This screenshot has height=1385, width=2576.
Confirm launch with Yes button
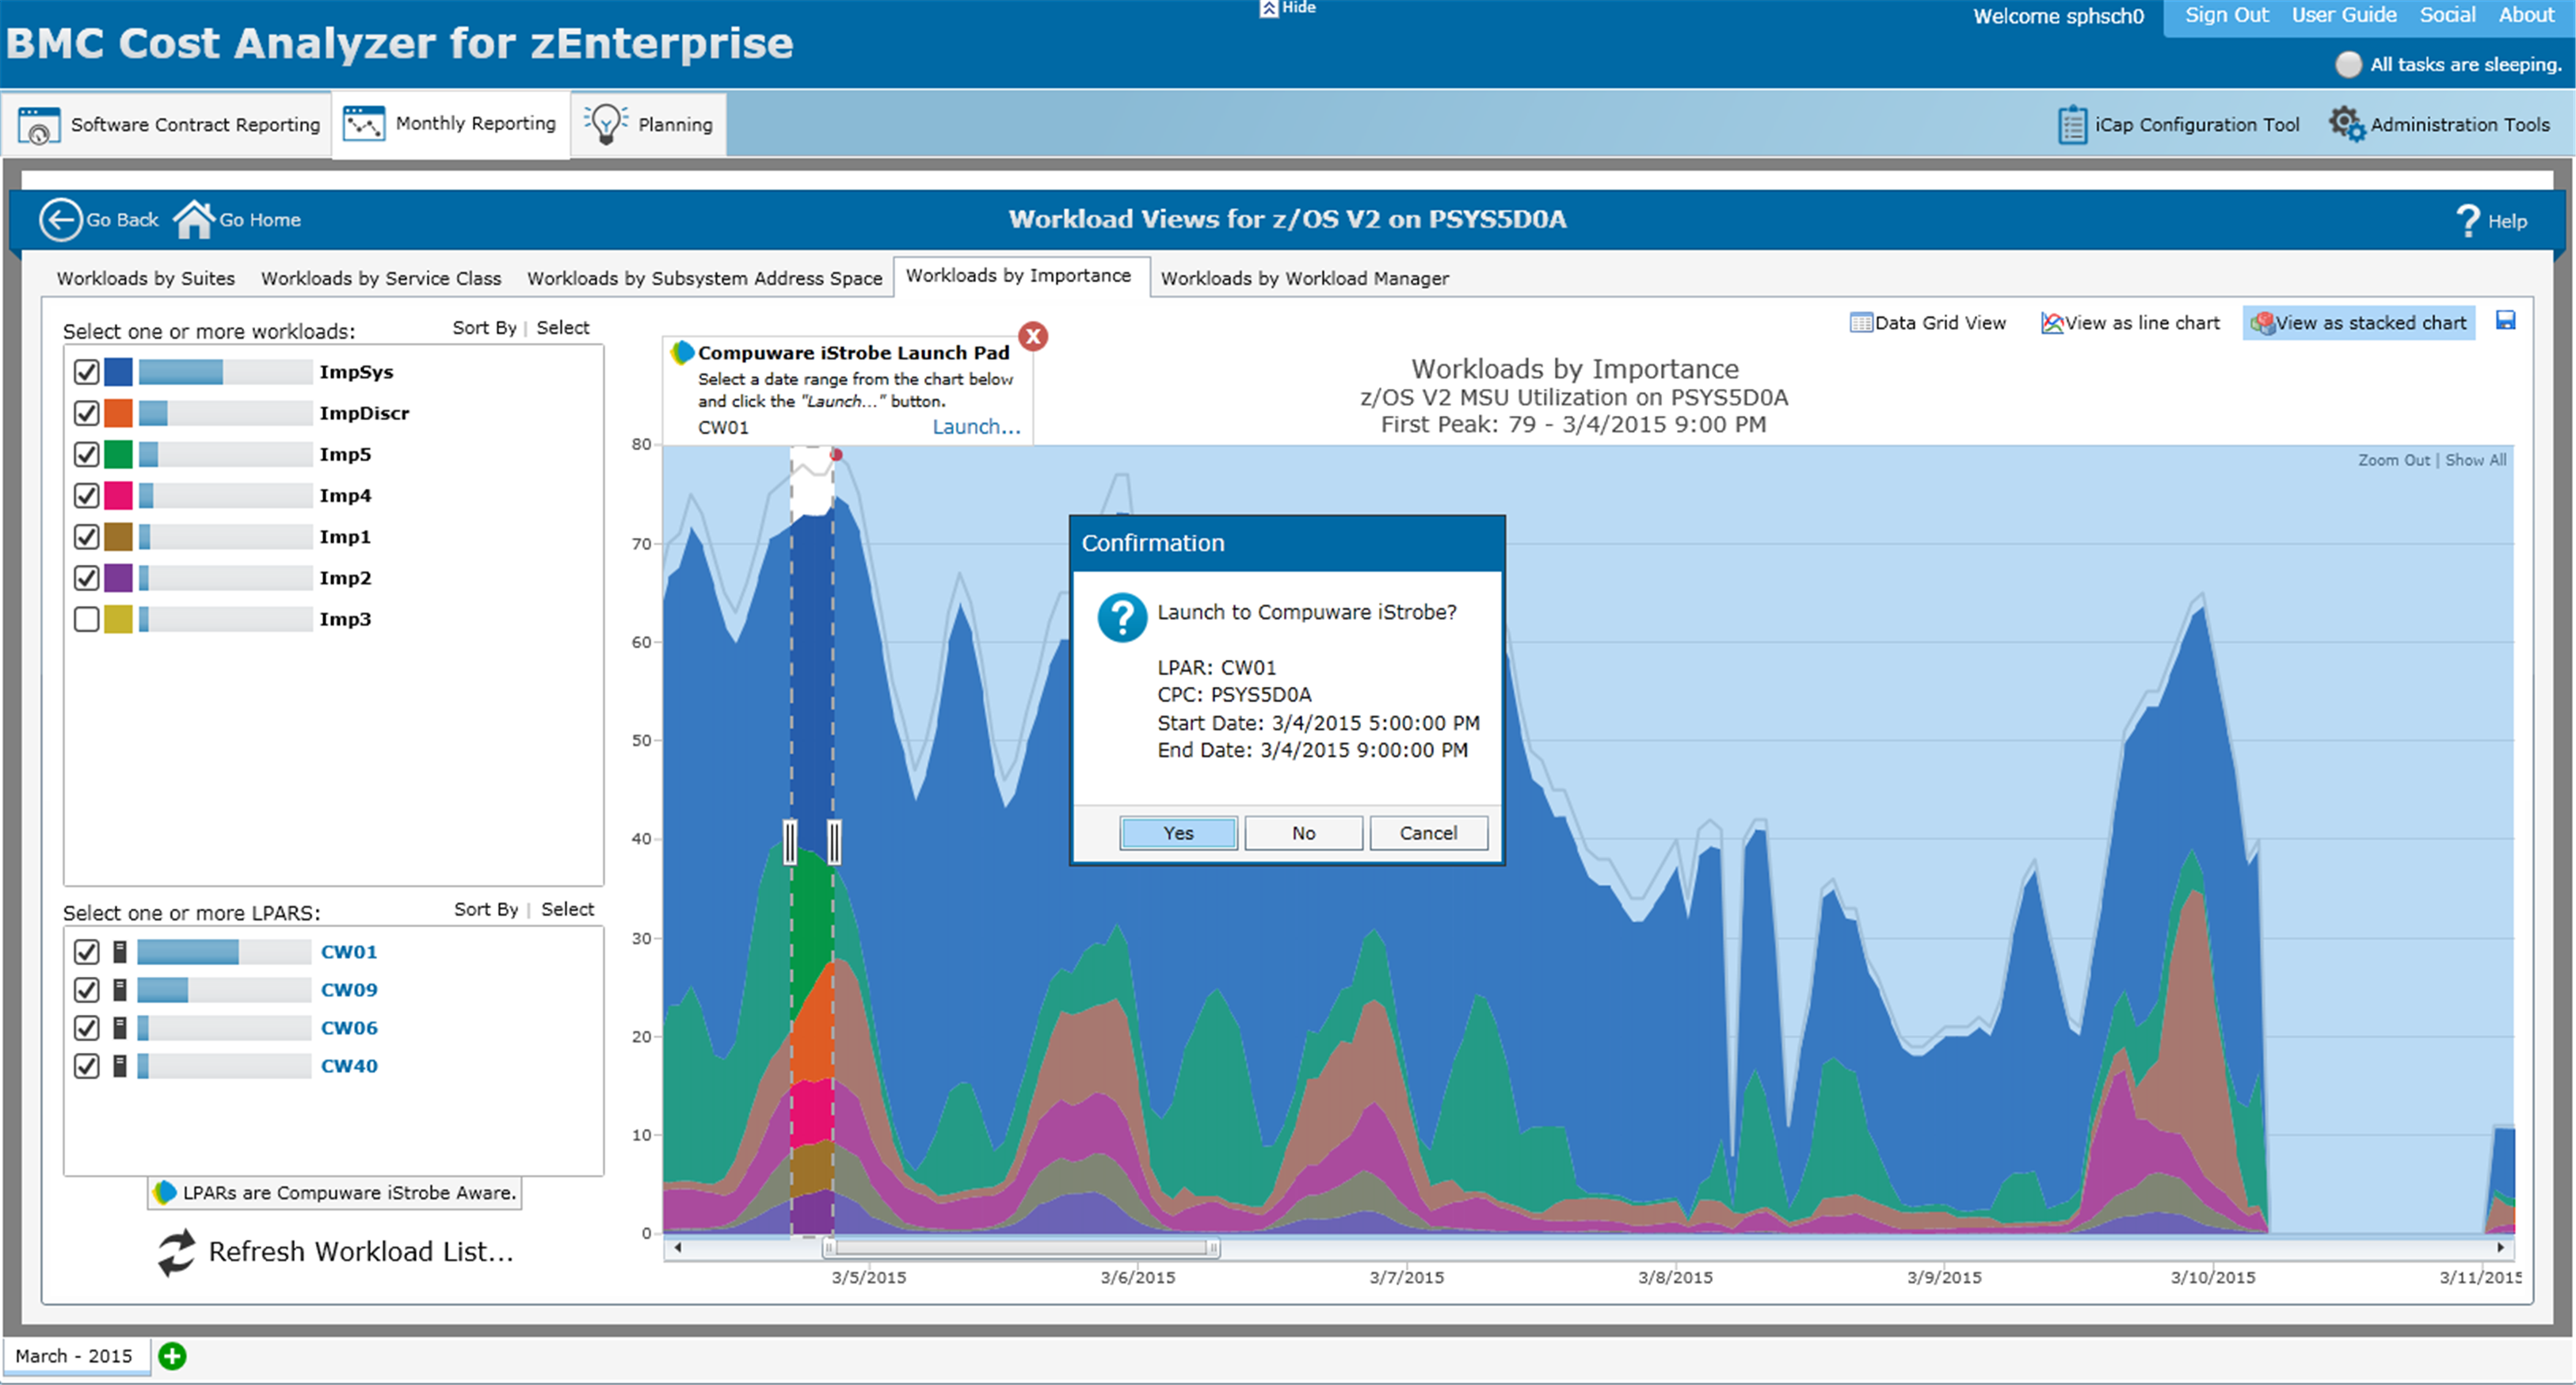(1178, 833)
